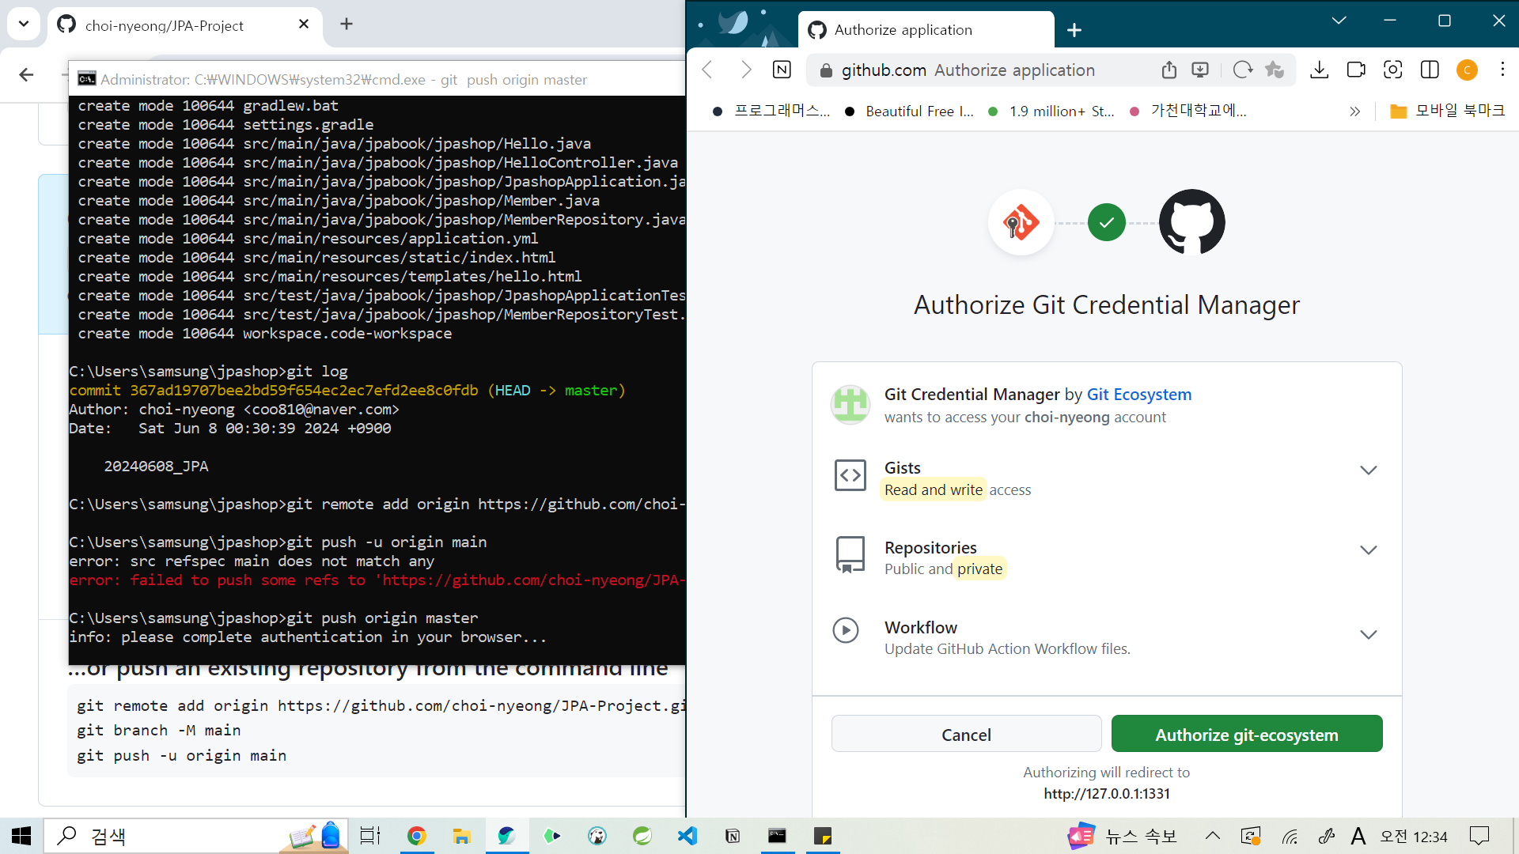Screen dimensions: 1519x854
Task: Click the browser back arrow in Authorize window
Action: (x=708, y=70)
